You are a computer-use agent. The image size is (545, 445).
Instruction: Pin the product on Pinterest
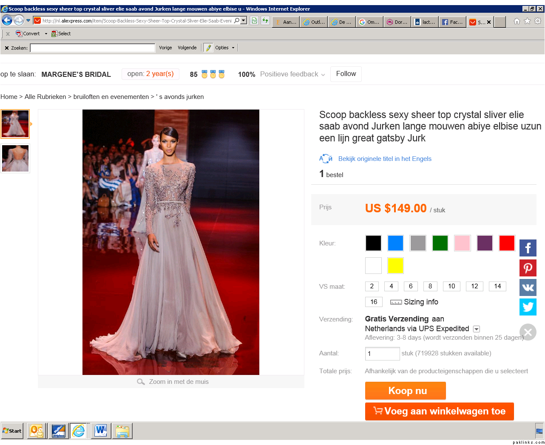pyautogui.click(x=528, y=268)
